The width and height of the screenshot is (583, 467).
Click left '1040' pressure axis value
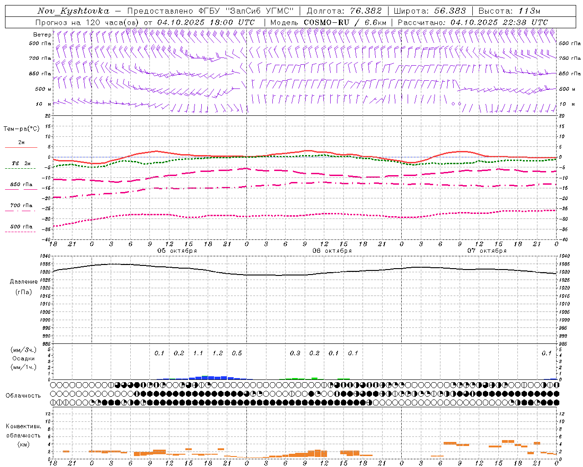(x=45, y=256)
